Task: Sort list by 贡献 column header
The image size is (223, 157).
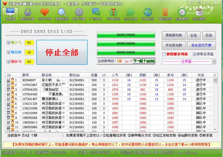Action: click(143, 75)
